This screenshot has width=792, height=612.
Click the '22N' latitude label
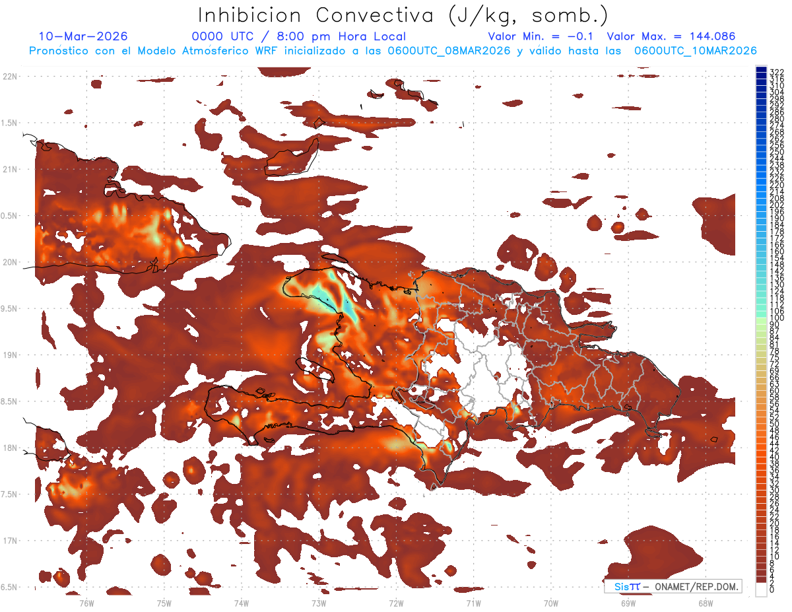(x=10, y=76)
